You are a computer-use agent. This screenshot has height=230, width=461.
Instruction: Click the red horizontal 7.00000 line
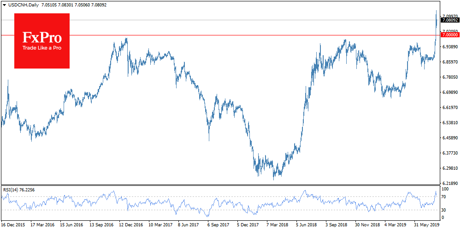coord(230,35)
